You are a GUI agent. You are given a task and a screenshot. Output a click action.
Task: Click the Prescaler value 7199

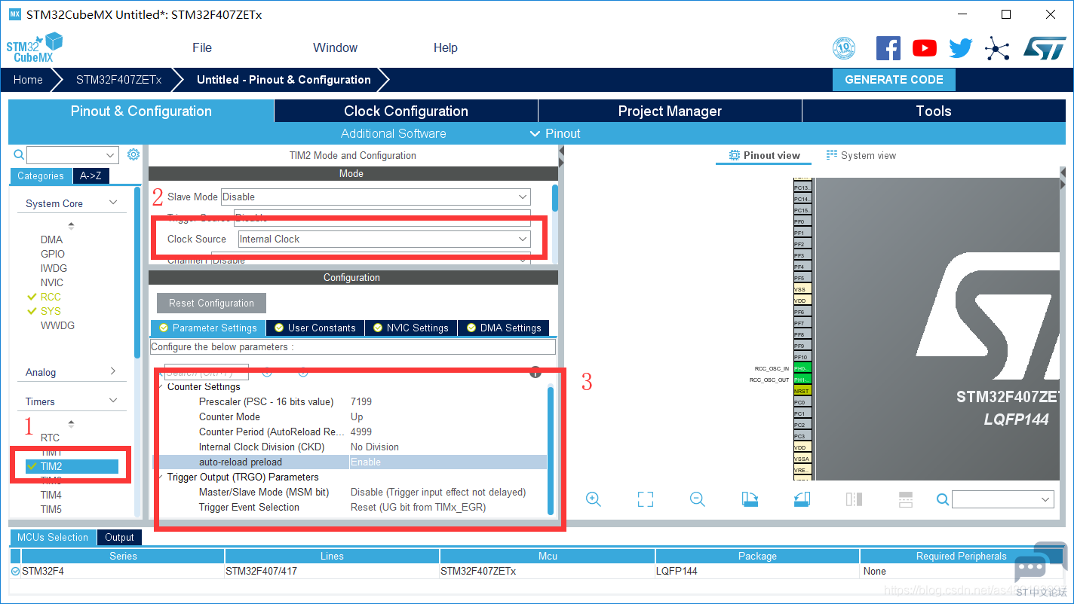[361, 401]
